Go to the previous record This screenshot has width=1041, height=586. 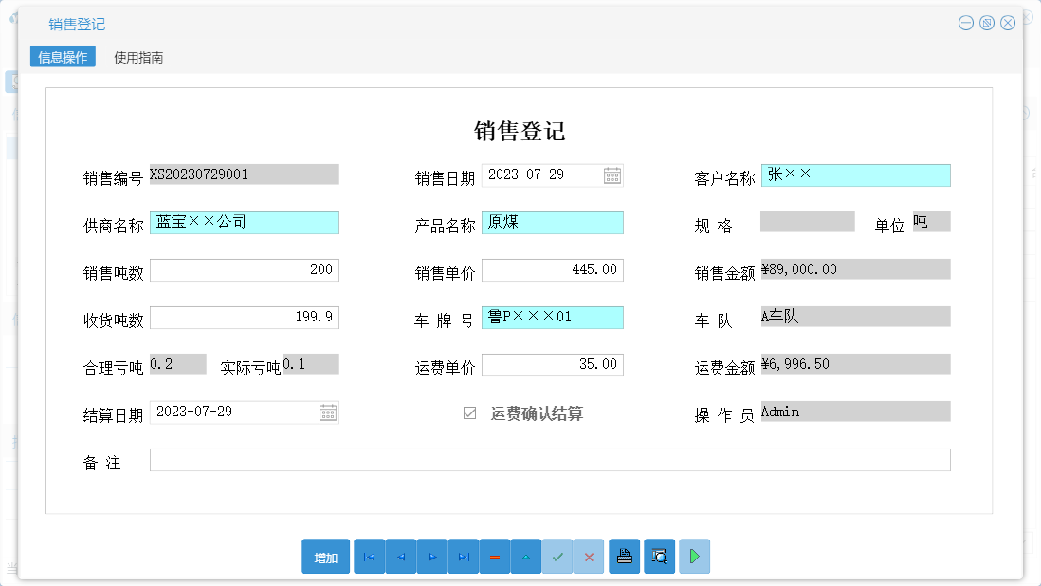point(400,557)
